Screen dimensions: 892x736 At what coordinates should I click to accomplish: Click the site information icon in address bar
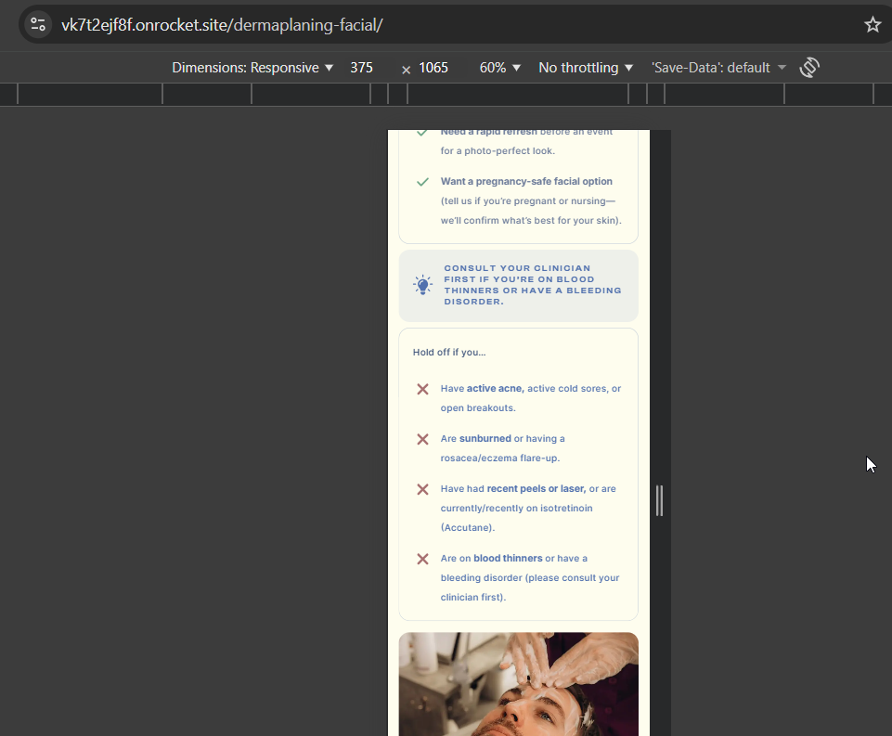point(38,24)
